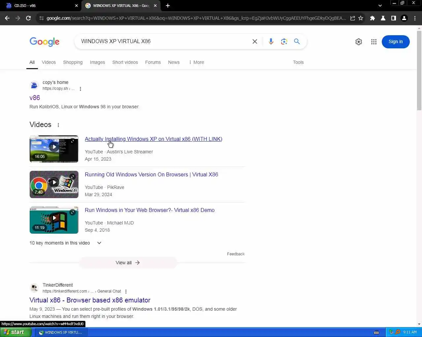Switch to Shopping results tab
422x337 pixels.
tap(73, 62)
